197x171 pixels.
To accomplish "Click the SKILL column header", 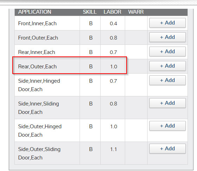I will [90, 12].
